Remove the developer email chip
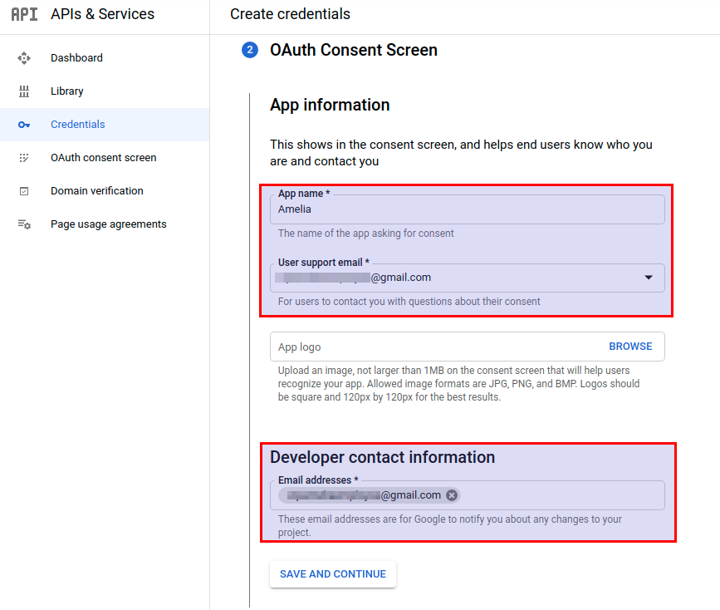Screen dimensions: 720x610 pyautogui.click(x=452, y=495)
